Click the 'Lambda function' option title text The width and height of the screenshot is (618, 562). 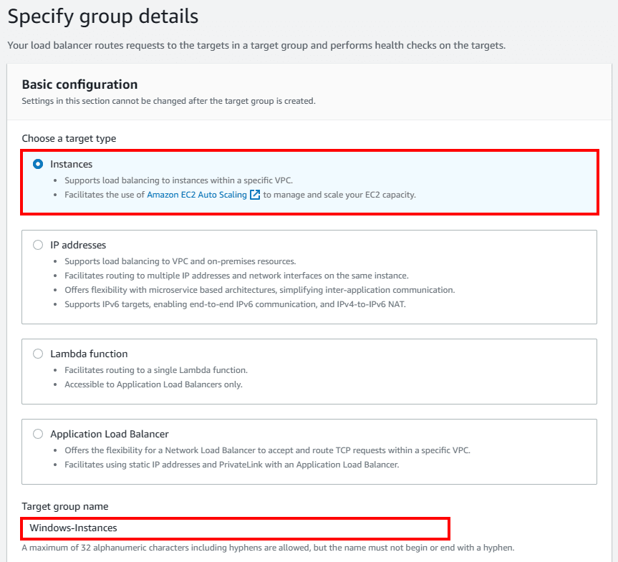(89, 354)
